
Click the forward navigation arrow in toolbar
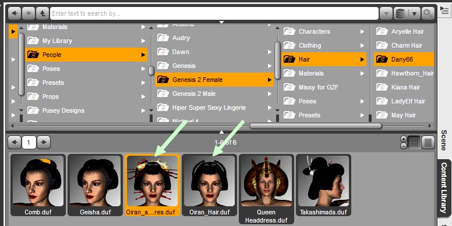pyautogui.click(x=28, y=13)
